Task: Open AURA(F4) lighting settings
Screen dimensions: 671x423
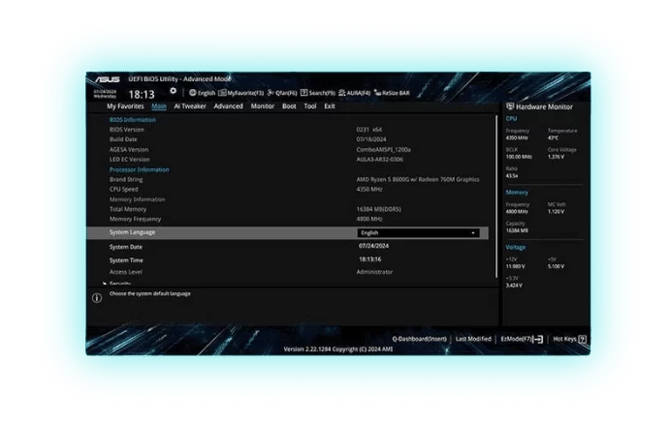Action: [x=354, y=93]
